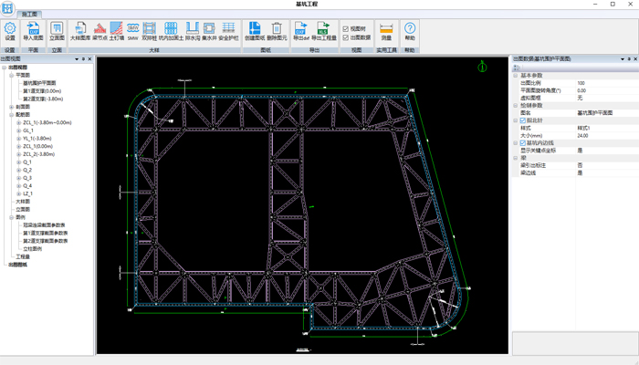Toggle the 出图数据 checkbox in ribbon
Screen dimensions: 639x365
point(344,36)
